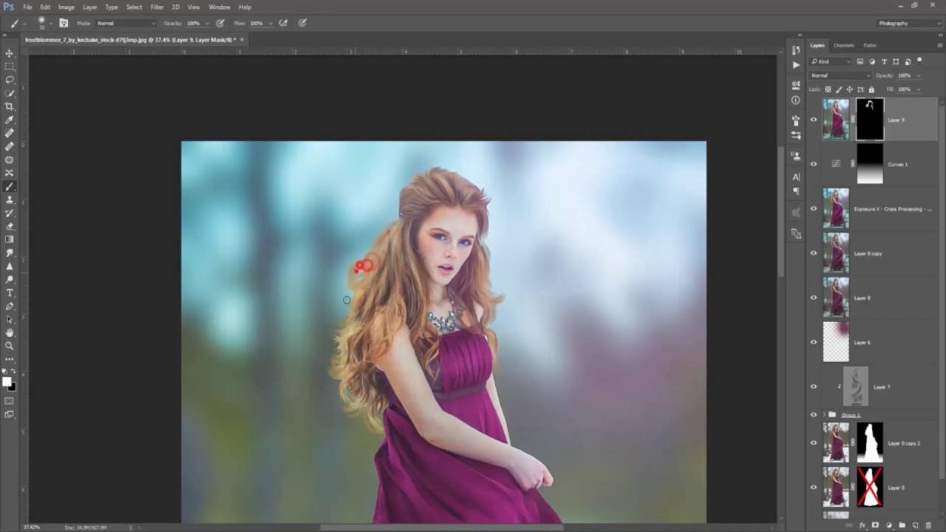Image resolution: width=946 pixels, height=532 pixels.
Task: Select the Move tool
Action: coord(10,53)
